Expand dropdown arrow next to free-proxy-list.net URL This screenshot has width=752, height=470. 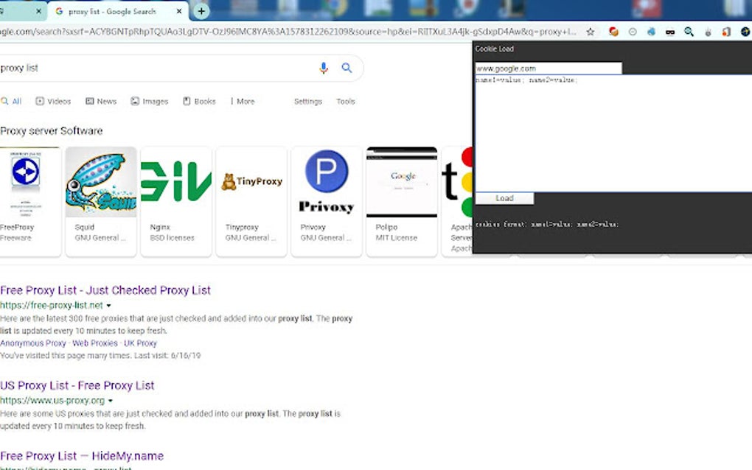pyautogui.click(x=109, y=306)
